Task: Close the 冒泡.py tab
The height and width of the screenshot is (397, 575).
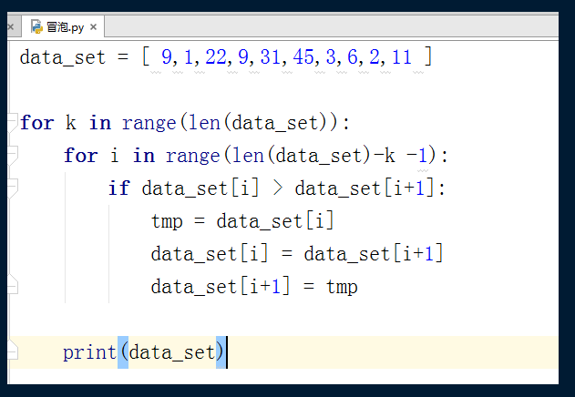Action: [x=93, y=27]
